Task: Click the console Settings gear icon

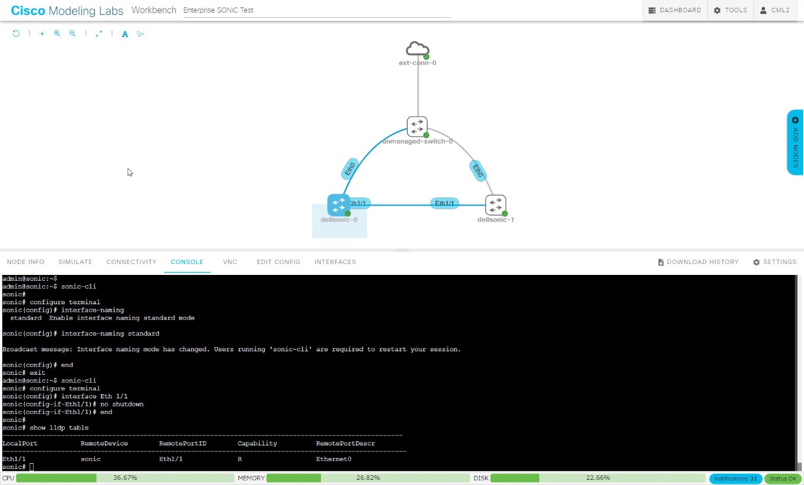Action: click(x=756, y=262)
